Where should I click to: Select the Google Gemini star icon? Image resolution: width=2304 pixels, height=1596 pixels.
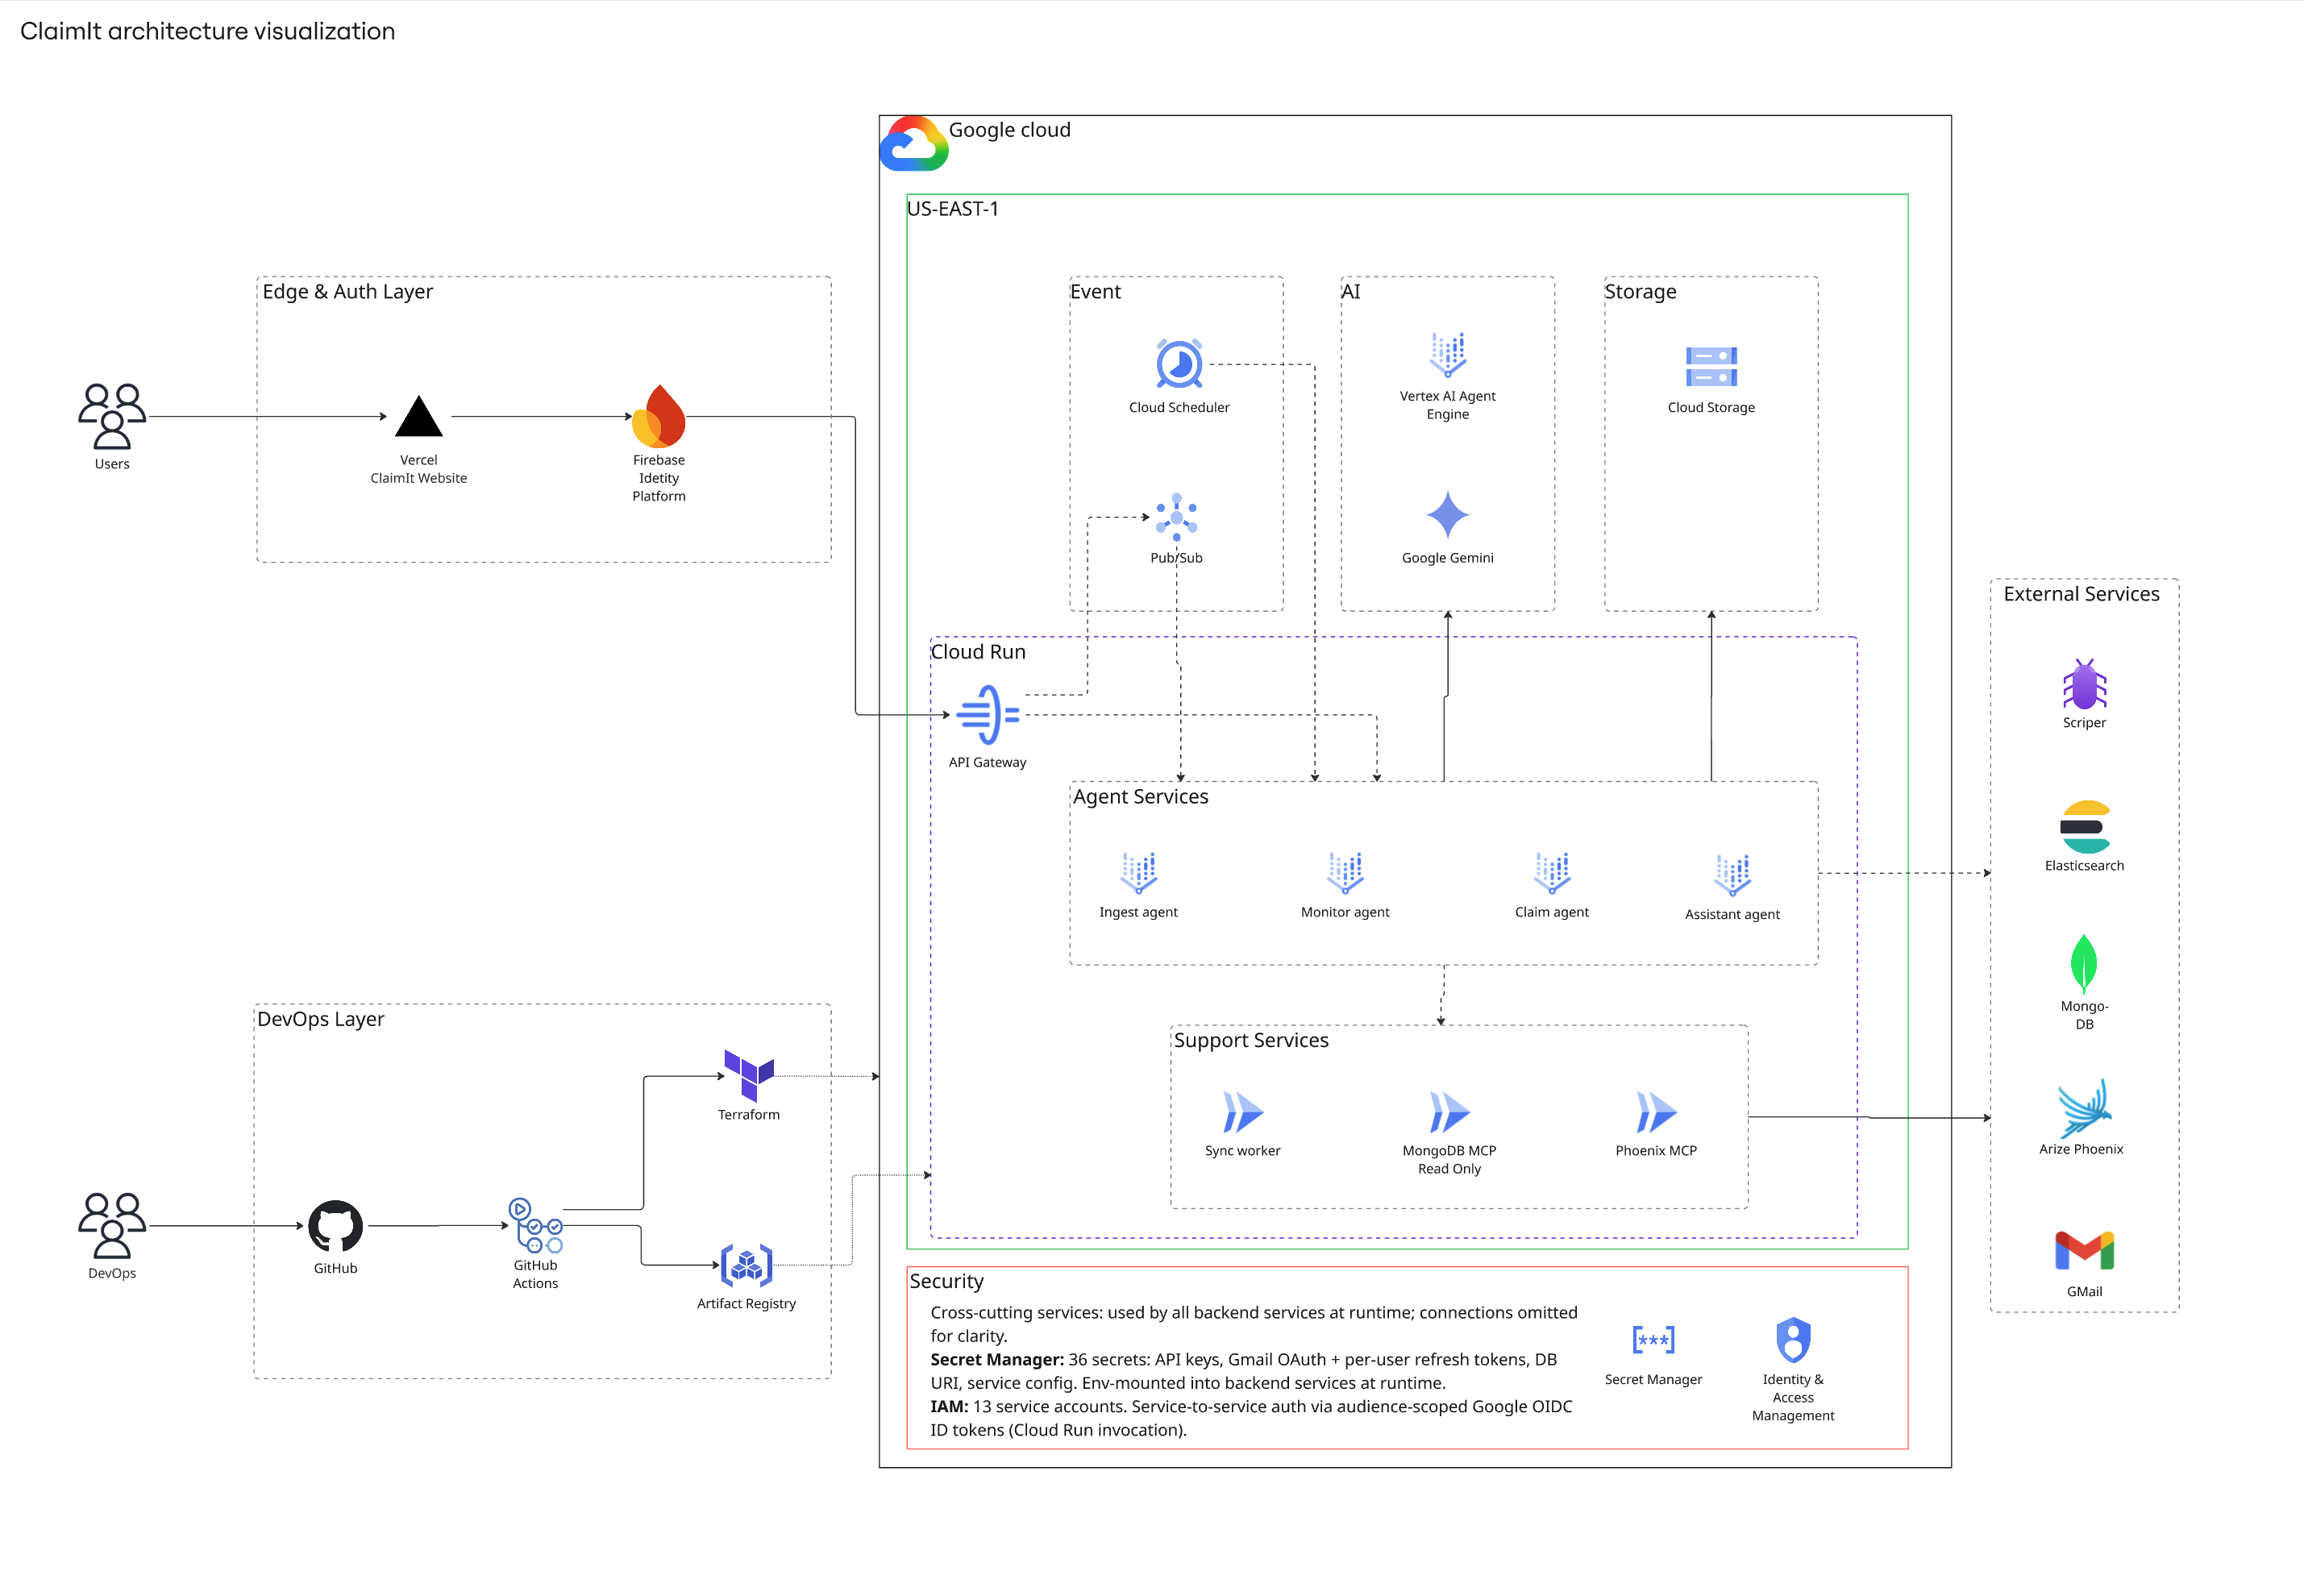[x=1447, y=515]
